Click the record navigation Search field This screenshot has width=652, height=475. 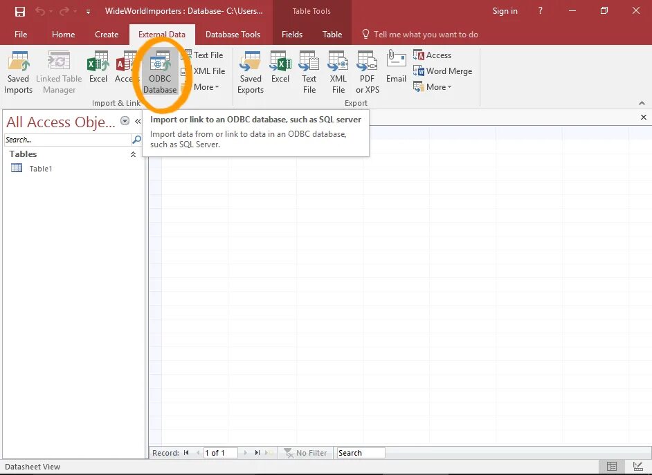(x=361, y=453)
